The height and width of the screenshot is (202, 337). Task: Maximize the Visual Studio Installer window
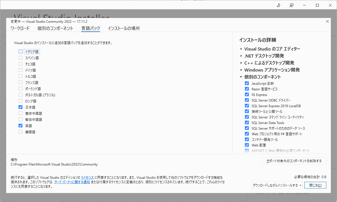coord(317,5)
